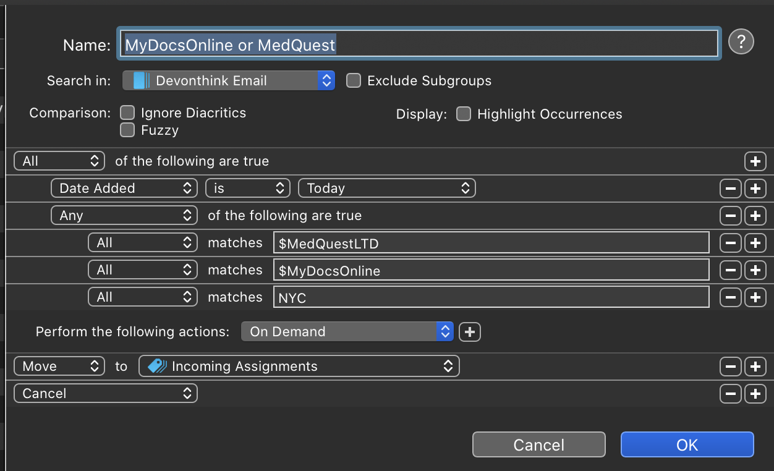Click the Incoming Assignments tag icon
The height and width of the screenshot is (471, 774).
click(x=156, y=366)
